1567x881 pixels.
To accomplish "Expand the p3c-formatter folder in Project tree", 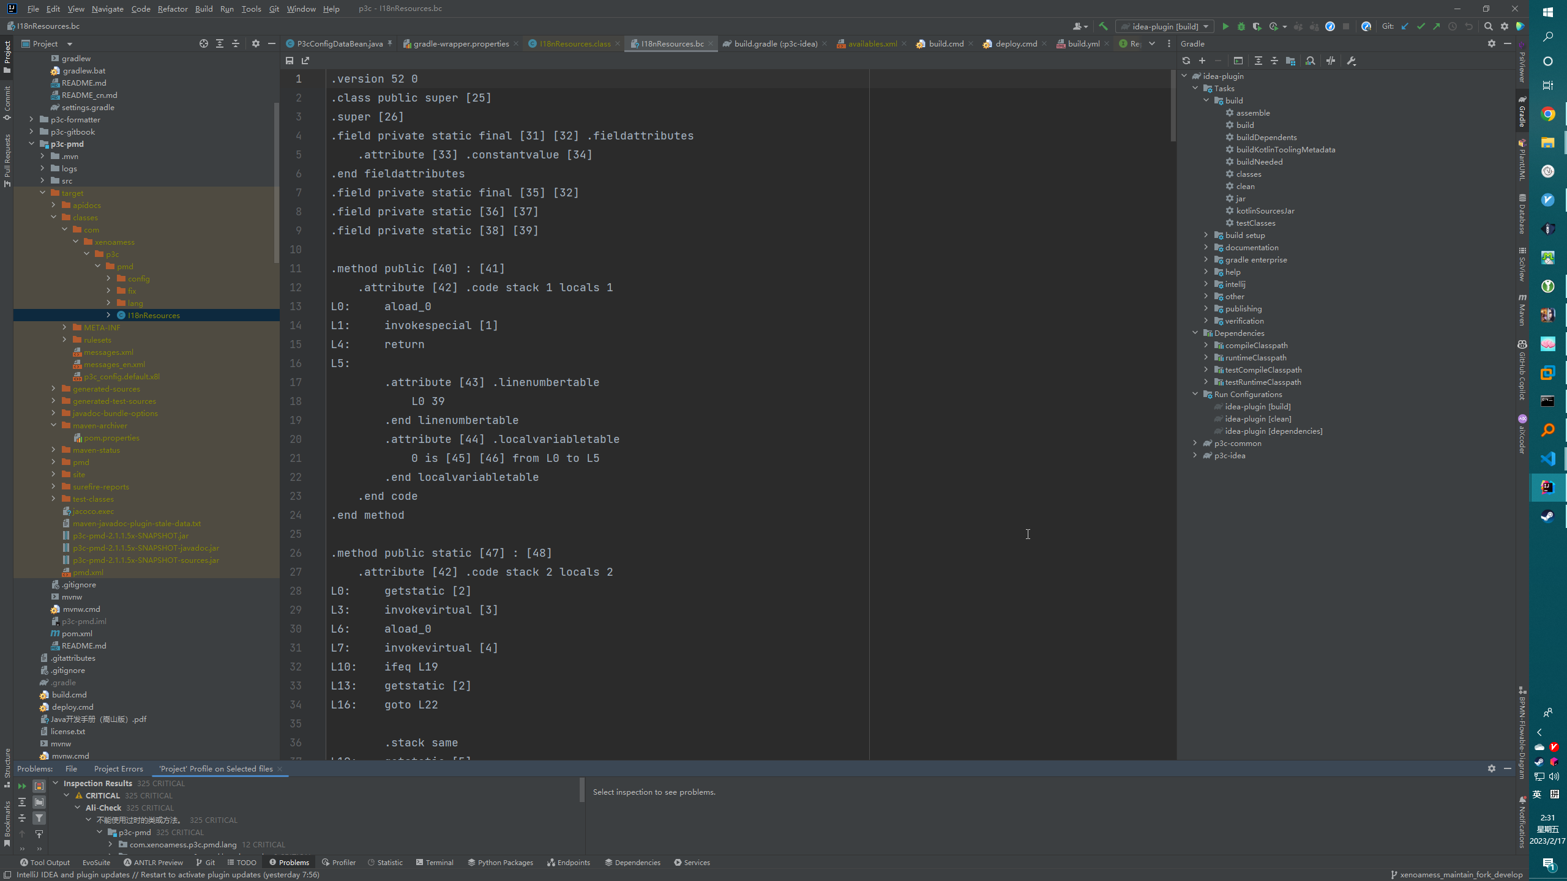I will coord(32,119).
